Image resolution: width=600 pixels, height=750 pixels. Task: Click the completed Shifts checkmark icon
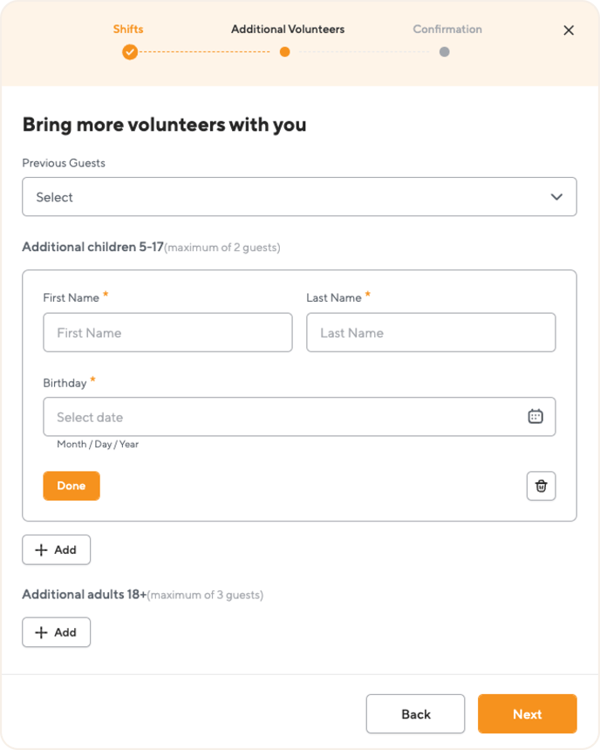coord(130,51)
